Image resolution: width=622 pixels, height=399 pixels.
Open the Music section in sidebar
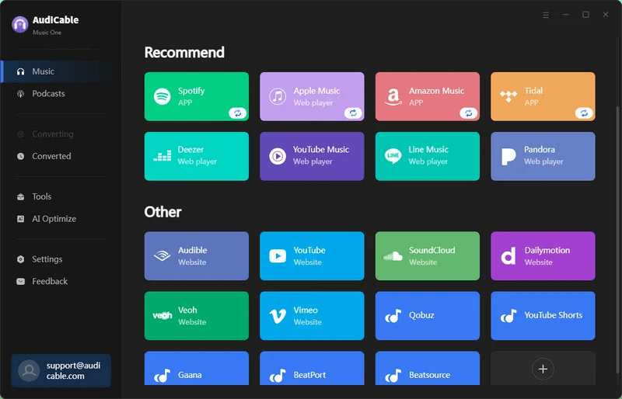pos(59,71)
